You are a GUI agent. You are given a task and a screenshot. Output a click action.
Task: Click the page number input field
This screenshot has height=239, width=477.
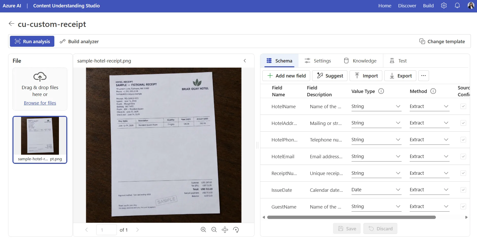pos(106,230)
